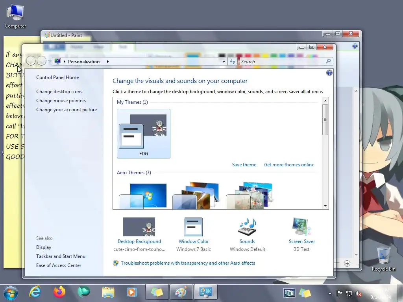Switch to Sticky Notes taskbar button
This screenshot has width=403, height=302.
pyautogui.click(x=157, y=292)
